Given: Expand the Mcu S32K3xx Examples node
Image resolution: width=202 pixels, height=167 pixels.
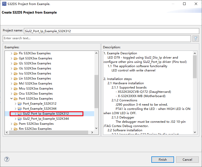Looking at the screenshot, I should tap(12, 89).
